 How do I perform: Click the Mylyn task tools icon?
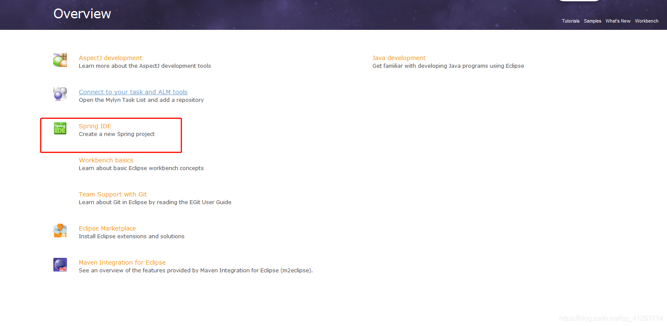click(x=60, y=94)
